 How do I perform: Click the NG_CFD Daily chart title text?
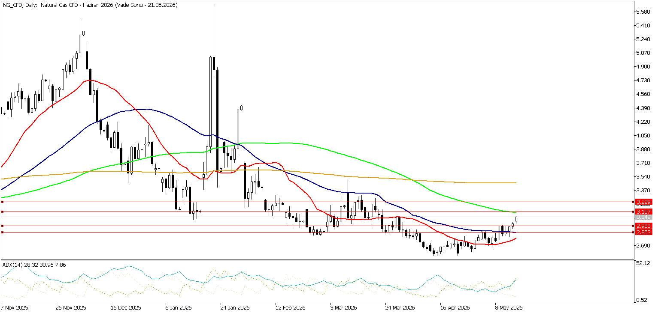click(x=90, y=5)
